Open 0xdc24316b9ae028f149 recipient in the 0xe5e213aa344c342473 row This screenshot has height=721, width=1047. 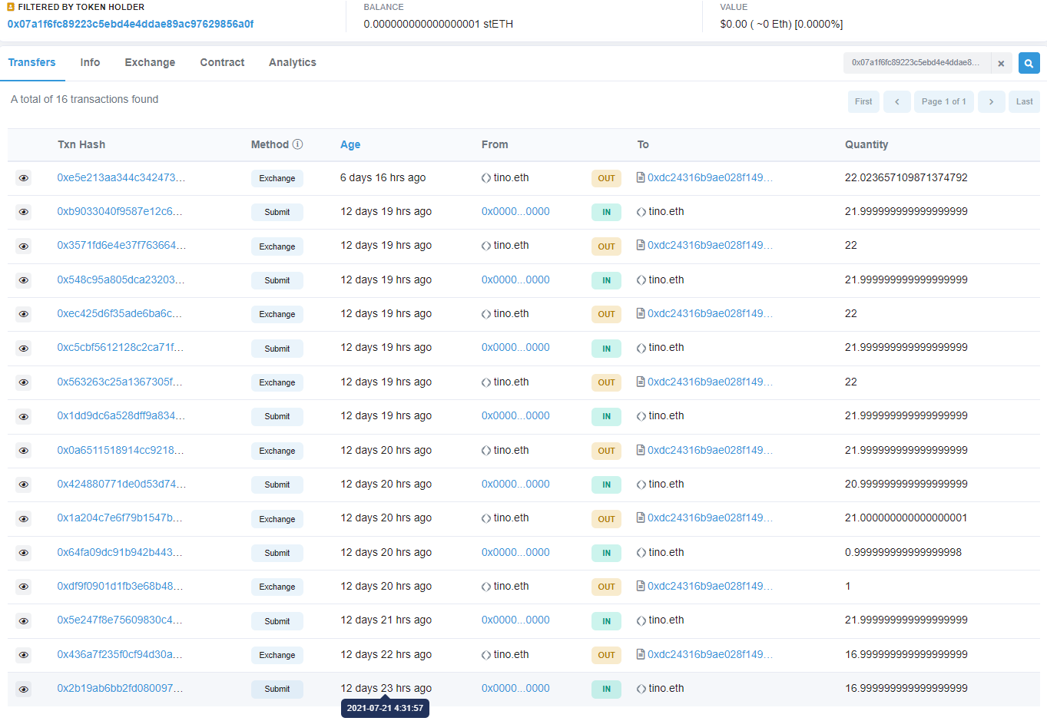tap(710, 177)
